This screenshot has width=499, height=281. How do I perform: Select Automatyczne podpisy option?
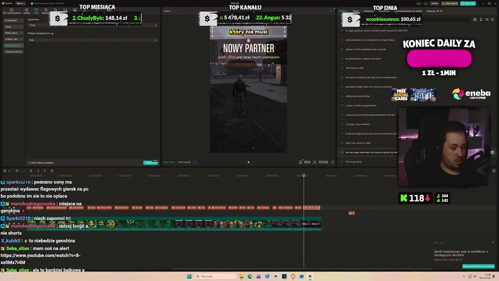click(x=14, y=45)
